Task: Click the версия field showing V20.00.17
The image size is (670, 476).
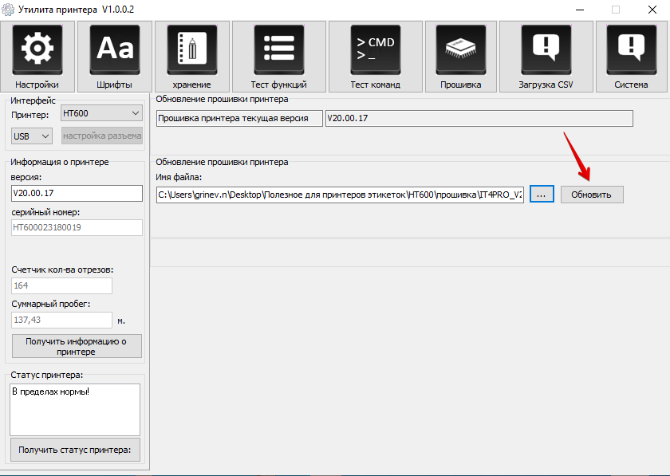Action: 77,193
